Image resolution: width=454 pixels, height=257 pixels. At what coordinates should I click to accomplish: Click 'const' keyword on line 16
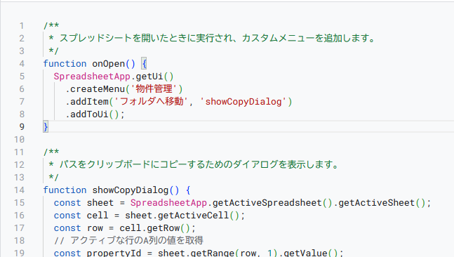click(x=67, y=216)
